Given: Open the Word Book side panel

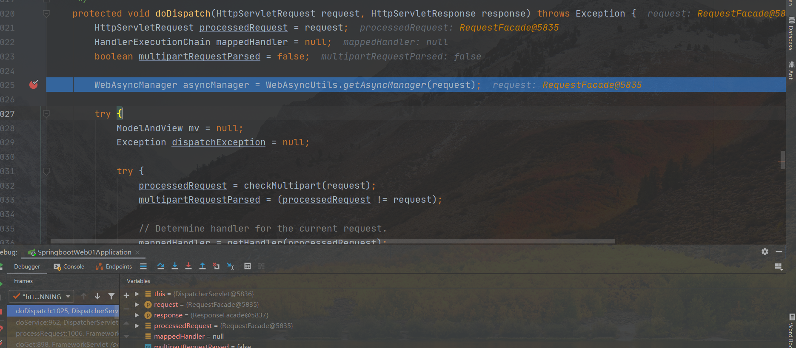Looking at the screenshot, I should click(x=791, y=331).
